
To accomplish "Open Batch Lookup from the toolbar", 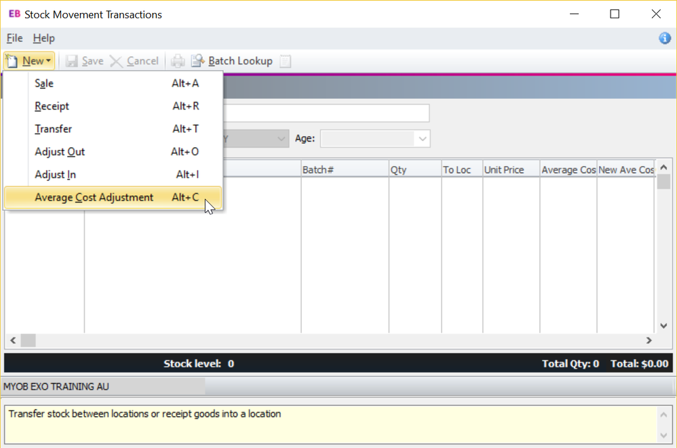I will (231, 61).
